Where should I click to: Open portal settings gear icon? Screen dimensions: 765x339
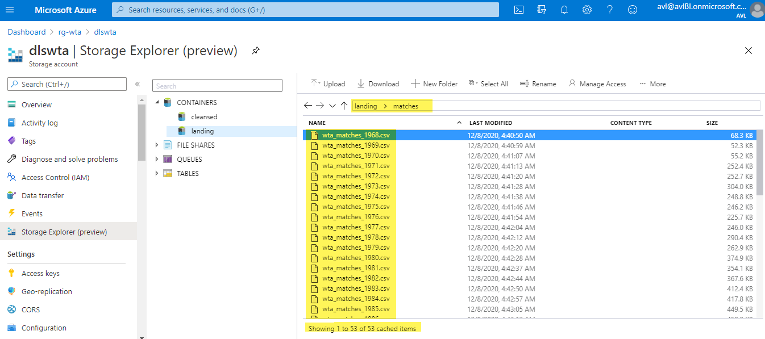pyautogui.click(x=587, y=10)
